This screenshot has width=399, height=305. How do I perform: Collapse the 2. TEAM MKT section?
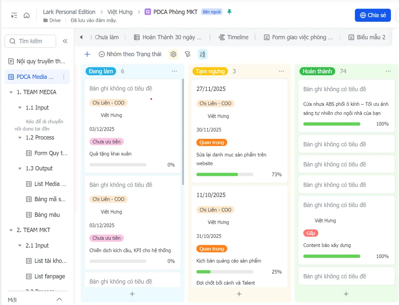click(x=11, y=230)
